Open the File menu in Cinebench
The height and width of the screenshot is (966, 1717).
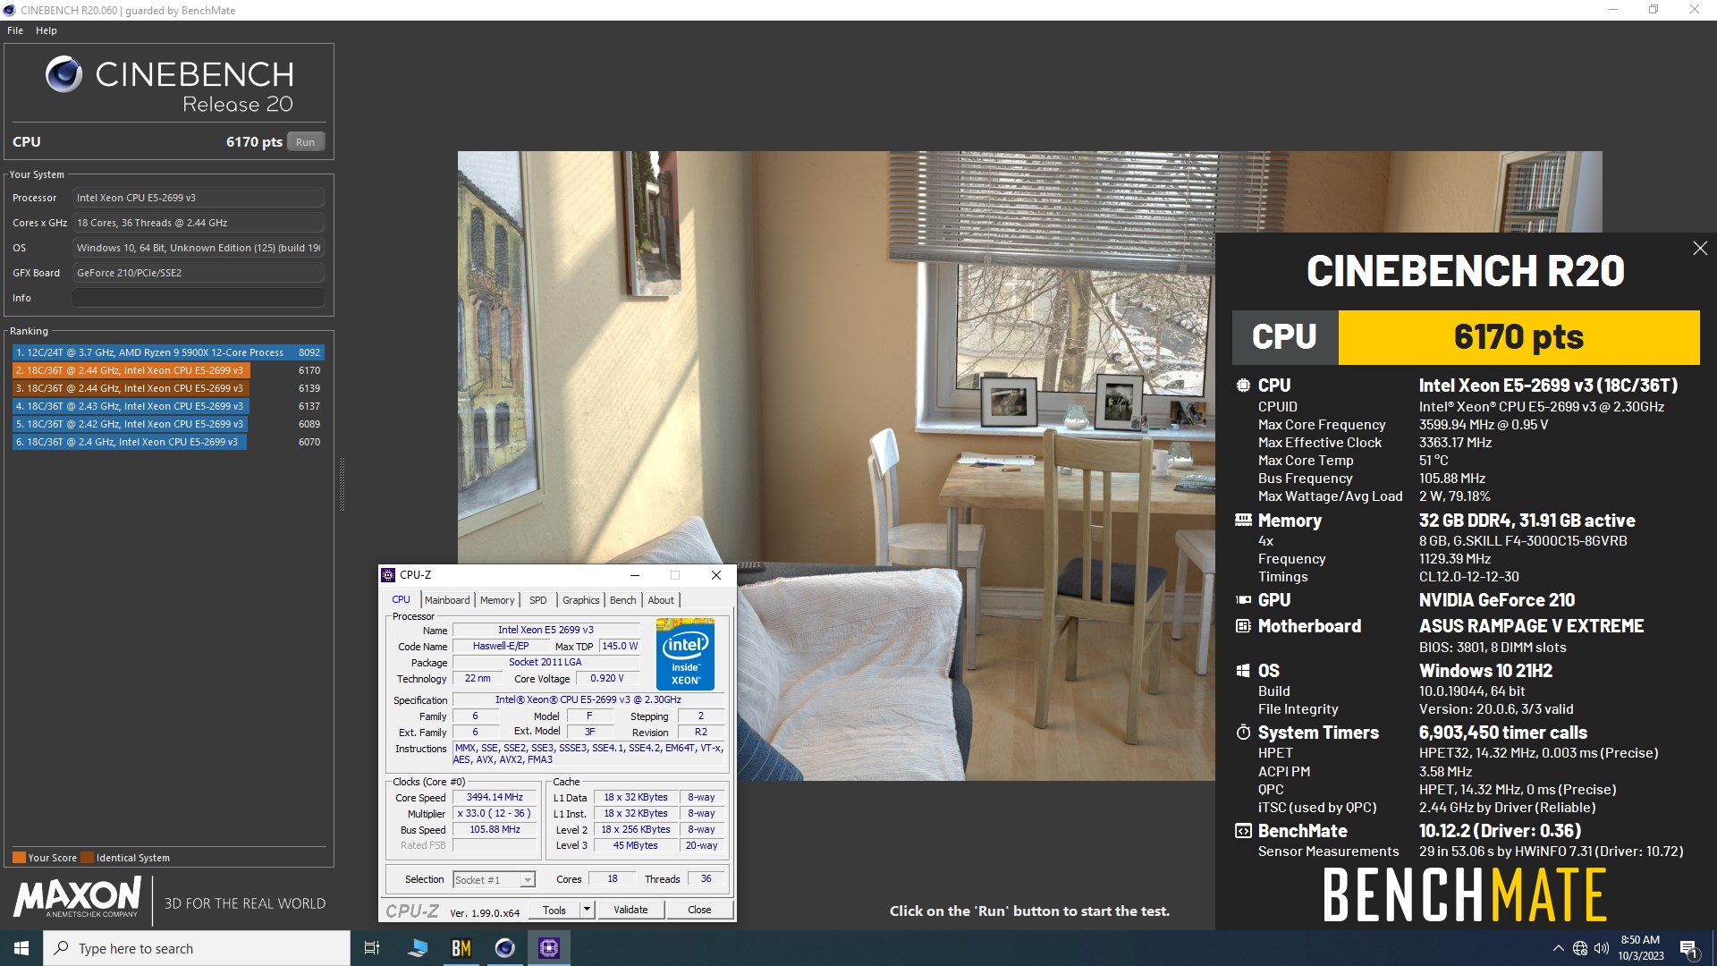(15, 30)
